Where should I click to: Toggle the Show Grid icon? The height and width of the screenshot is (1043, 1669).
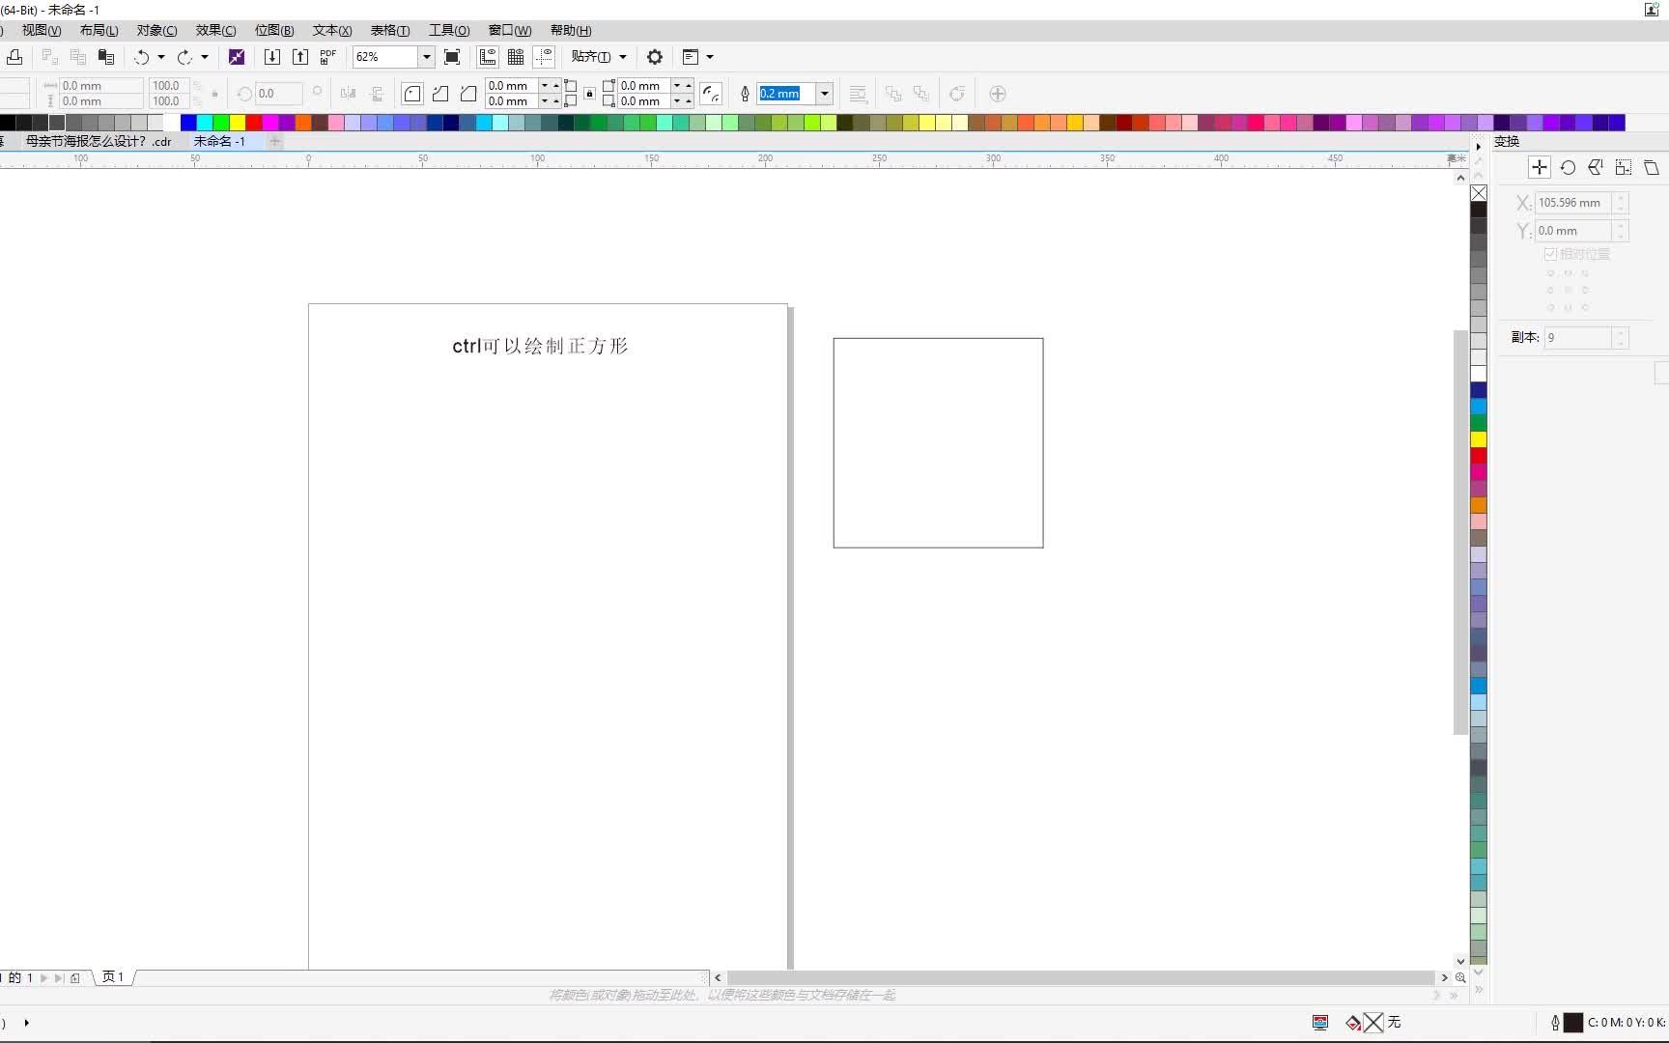click(x=516, y=57)
